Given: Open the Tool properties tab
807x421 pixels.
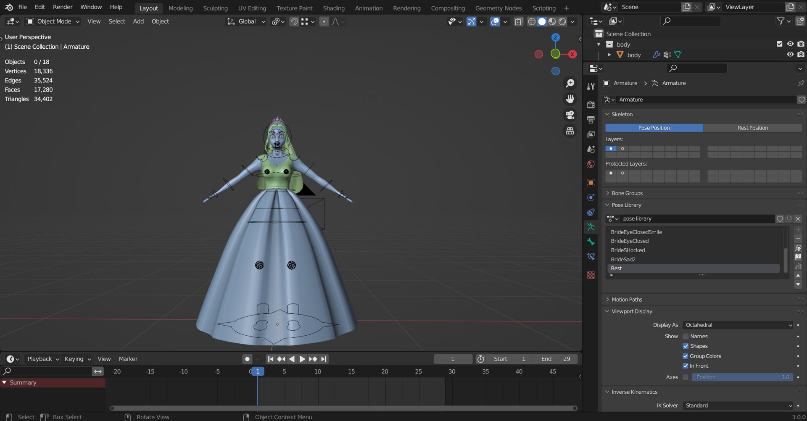Looking at the screenshot, I should 591,87.
